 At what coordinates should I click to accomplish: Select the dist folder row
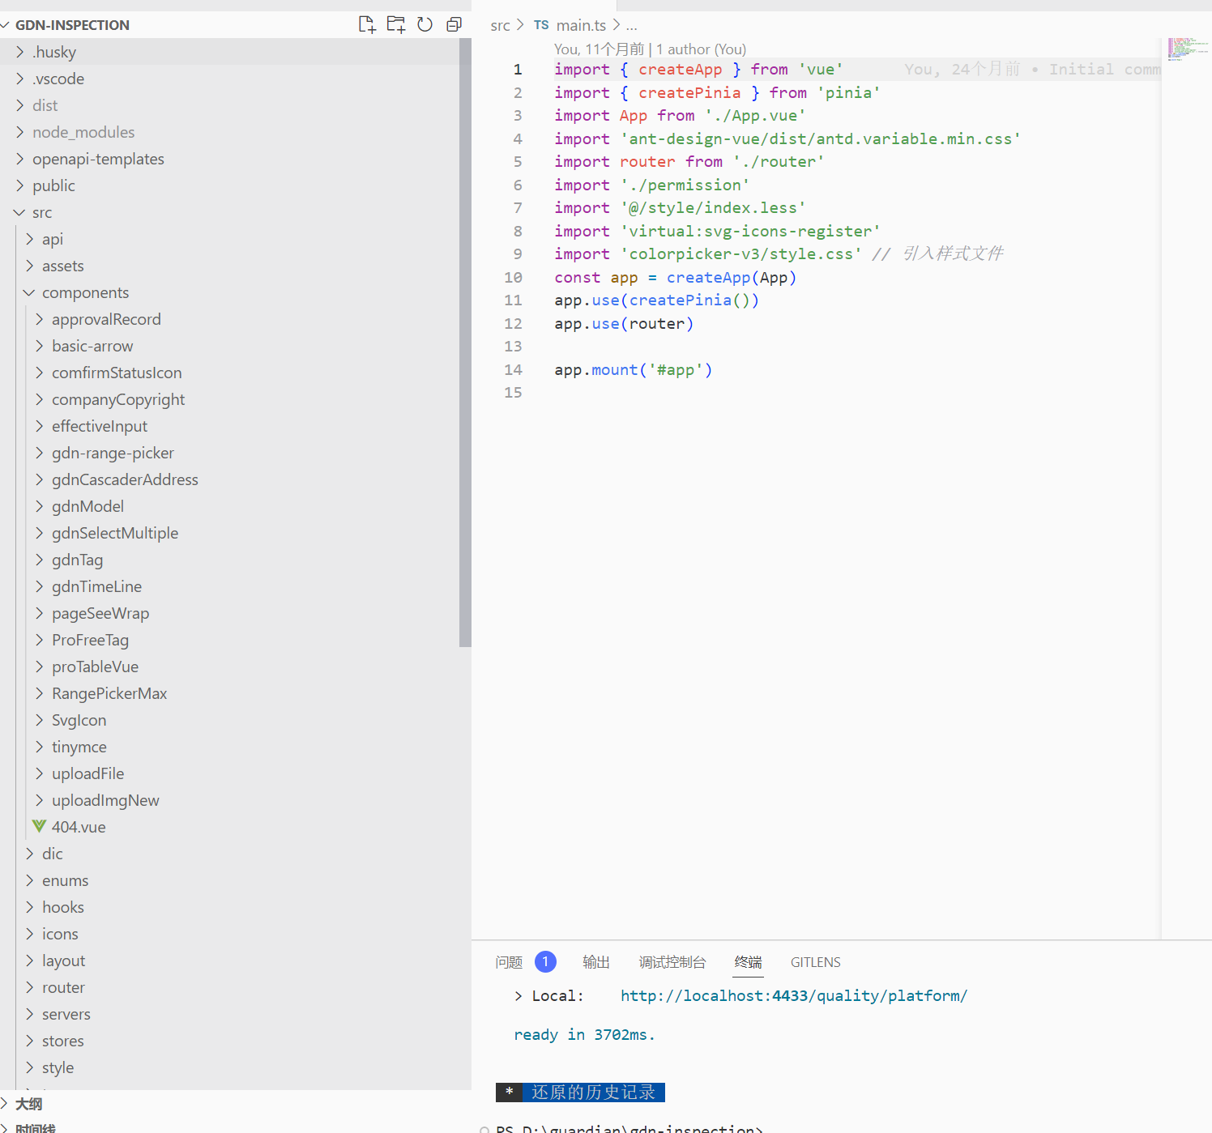click(x=229, y=105)
